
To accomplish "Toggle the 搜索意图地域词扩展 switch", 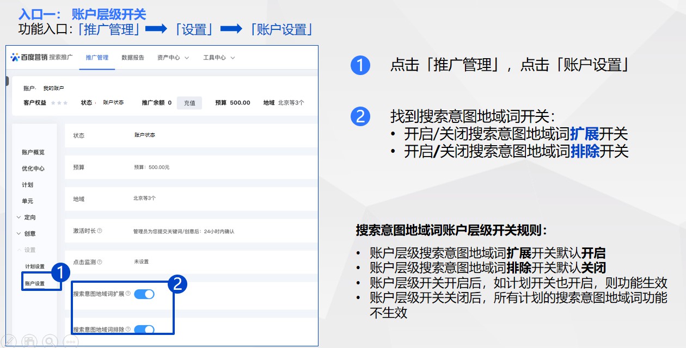I will (x=144, y=294).
